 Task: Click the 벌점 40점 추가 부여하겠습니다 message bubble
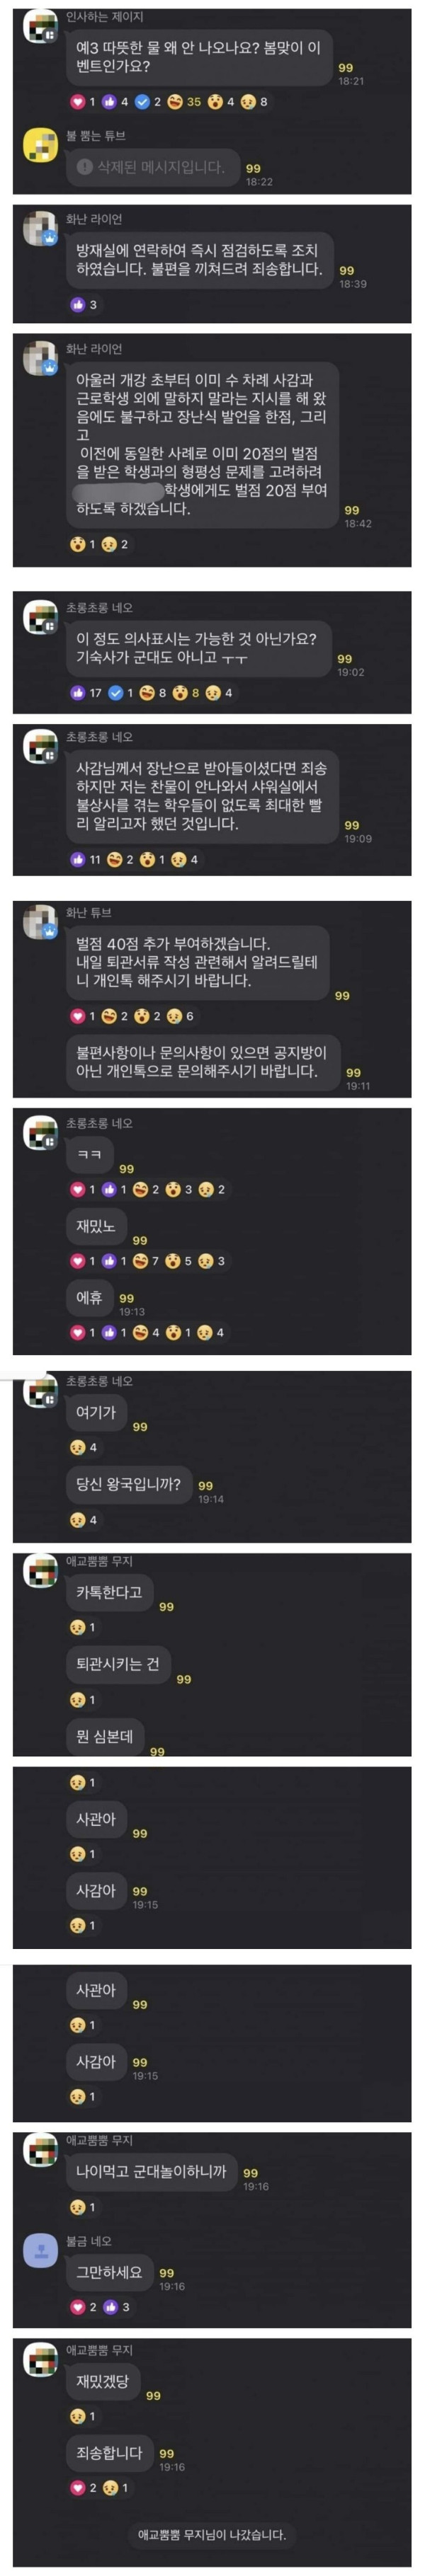[x=198, y=962]
